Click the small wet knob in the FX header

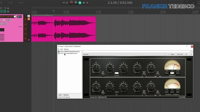click(189, 54)
